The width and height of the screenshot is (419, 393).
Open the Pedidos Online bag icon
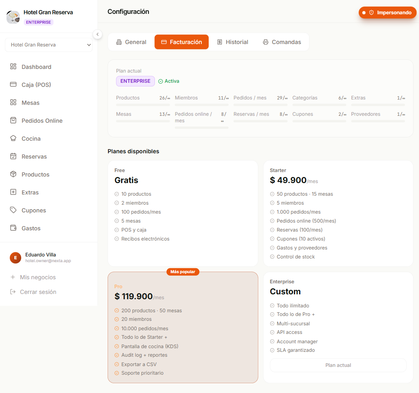pyautogui.click(x=13, y=120)
